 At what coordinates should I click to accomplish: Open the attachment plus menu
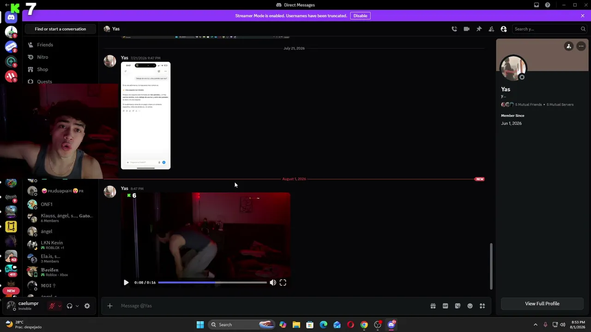pyautogui.click(x=110, y=306)
